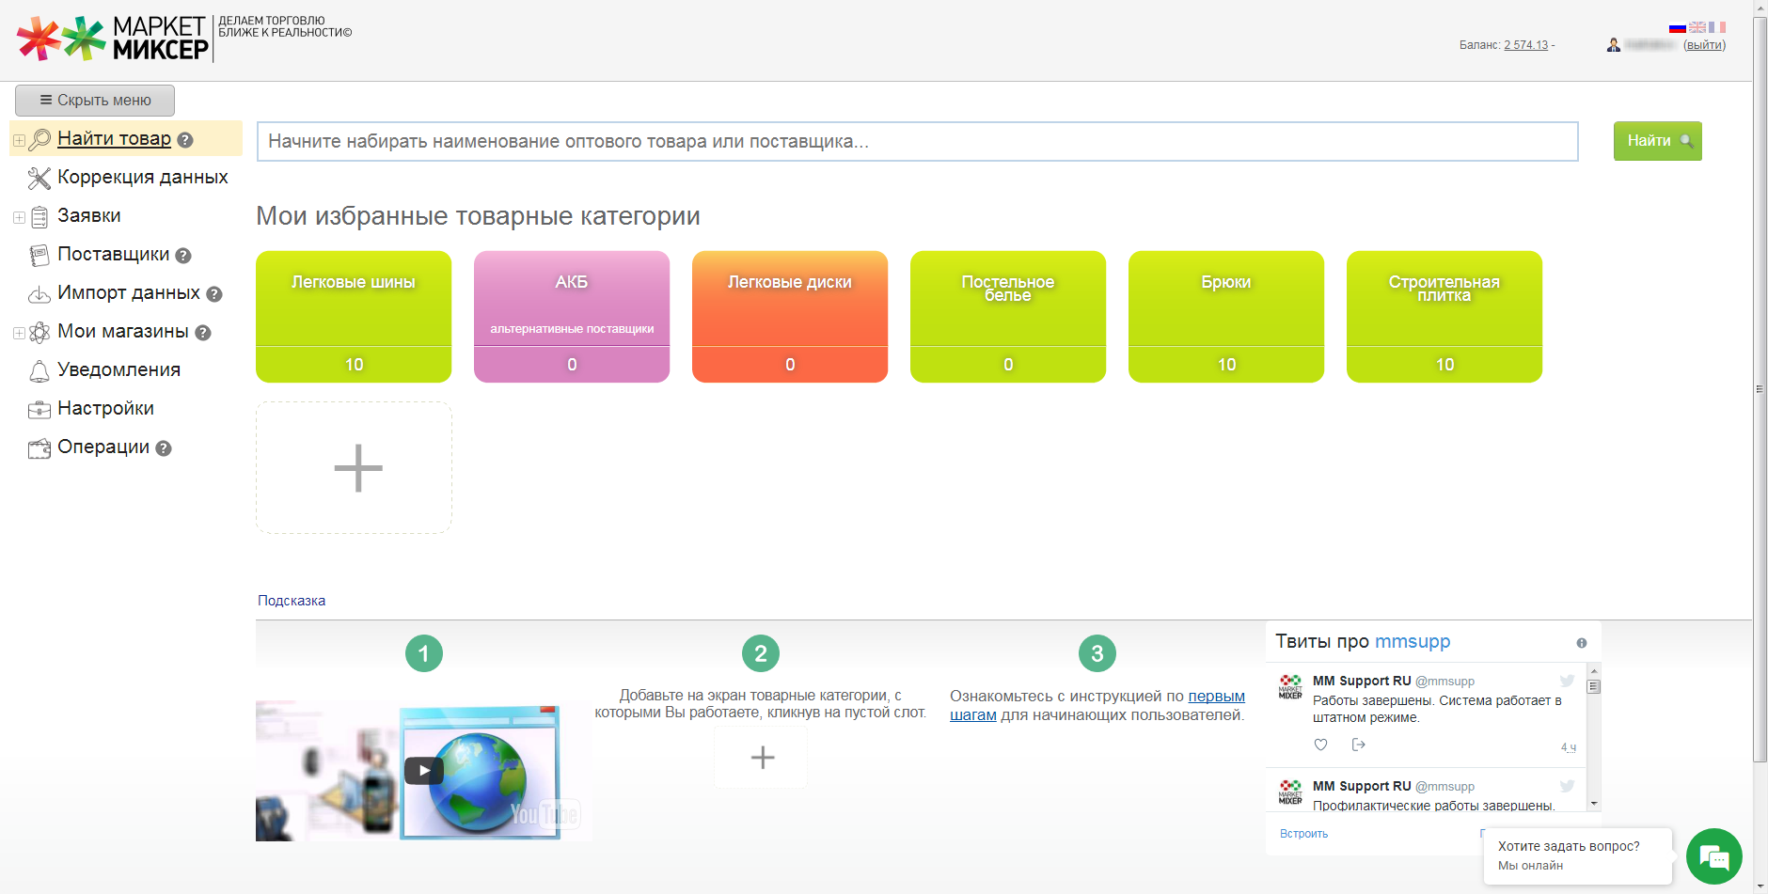Focus the wholesale product search field
Screen dimensions: 1768x894
click(918, 141)
